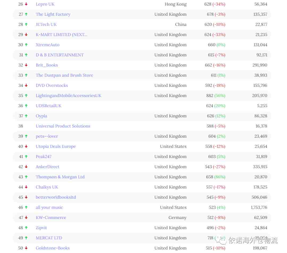This screenshot has height=253, width=287.
Task: Select the 291,990 total for Brit_Books
Action: click(260, 65)
